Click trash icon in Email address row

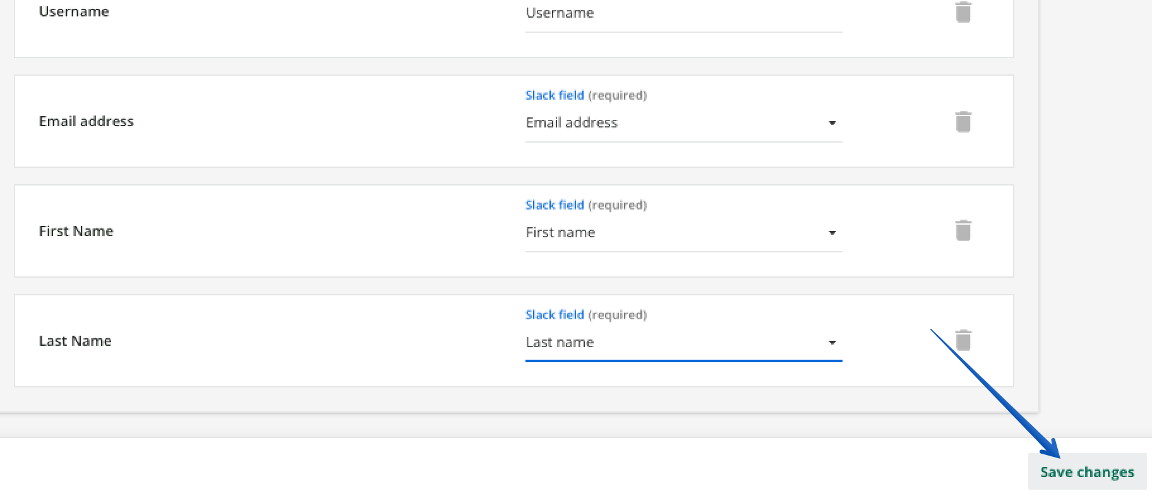pos(963,122)
